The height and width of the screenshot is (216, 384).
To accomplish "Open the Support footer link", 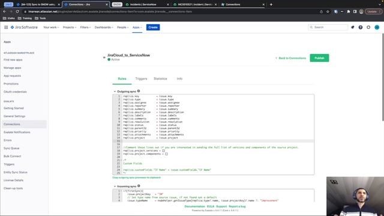I will (x=221, y=206).
